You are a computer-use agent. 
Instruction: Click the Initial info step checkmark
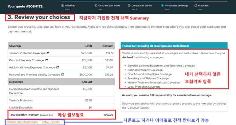coord(63,5)
